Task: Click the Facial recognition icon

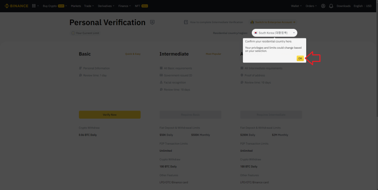Action: (x=161, y=82)
